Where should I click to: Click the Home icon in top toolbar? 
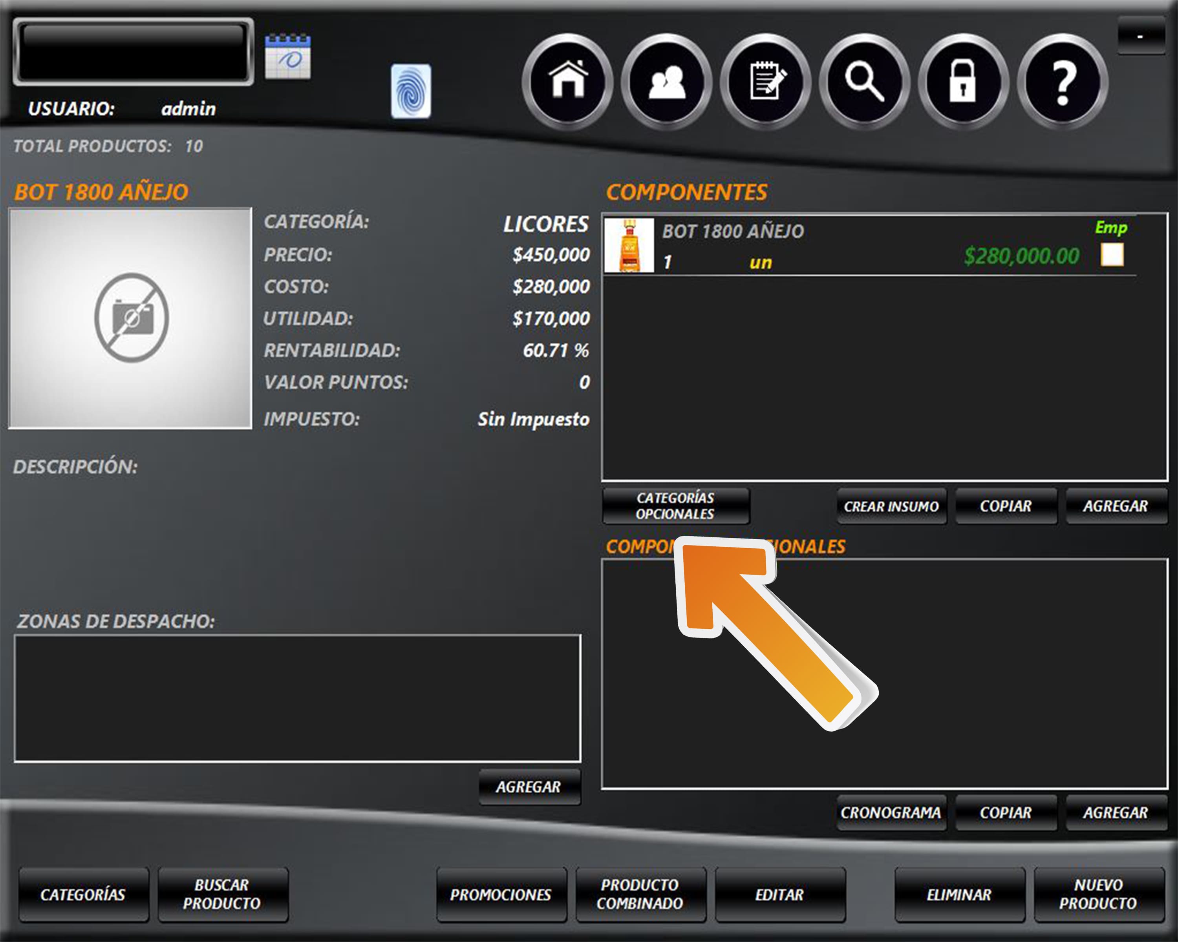568,81
